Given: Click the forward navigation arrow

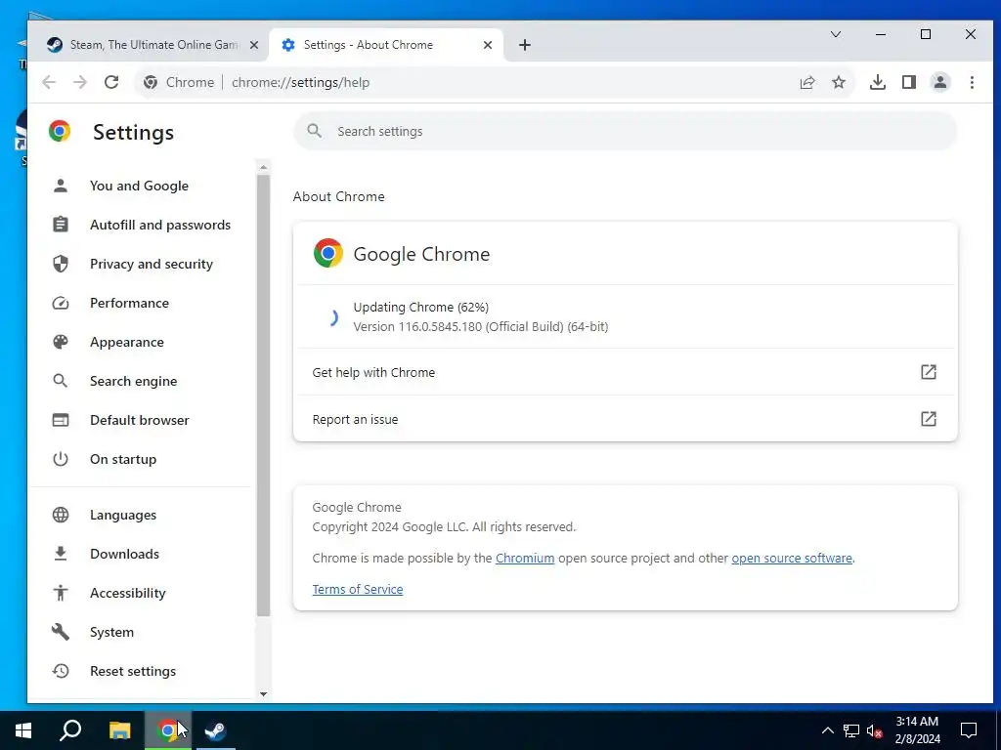Looking at the screenshot, I should coord(80,82).
